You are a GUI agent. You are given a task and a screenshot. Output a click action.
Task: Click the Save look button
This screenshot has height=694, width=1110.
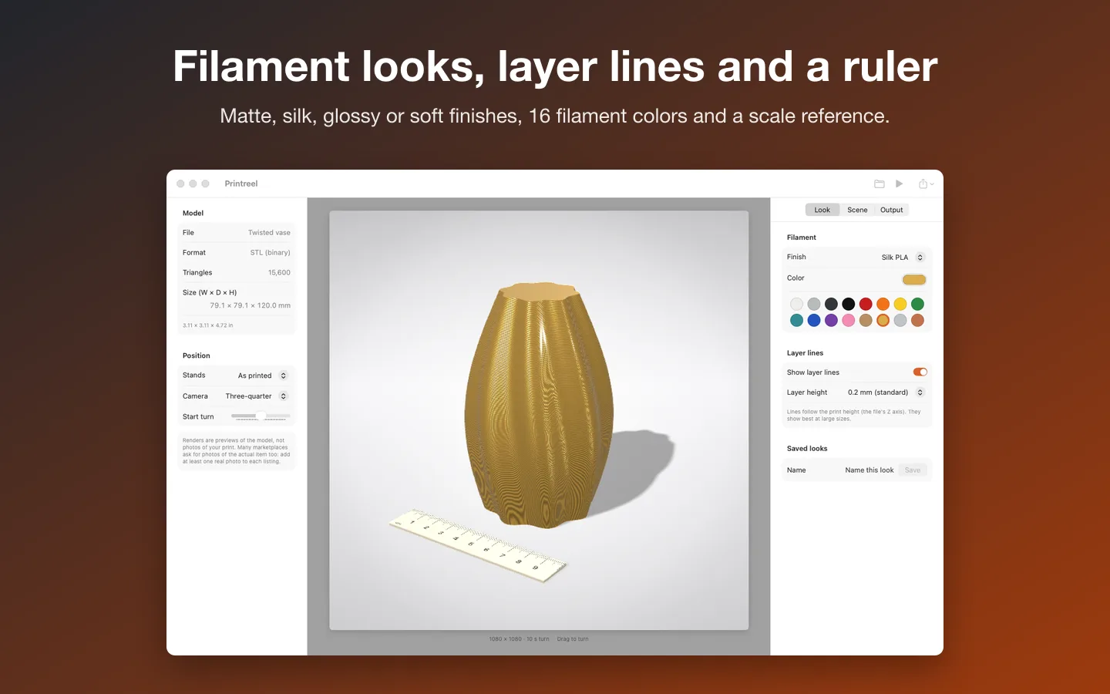click(913, 470)
